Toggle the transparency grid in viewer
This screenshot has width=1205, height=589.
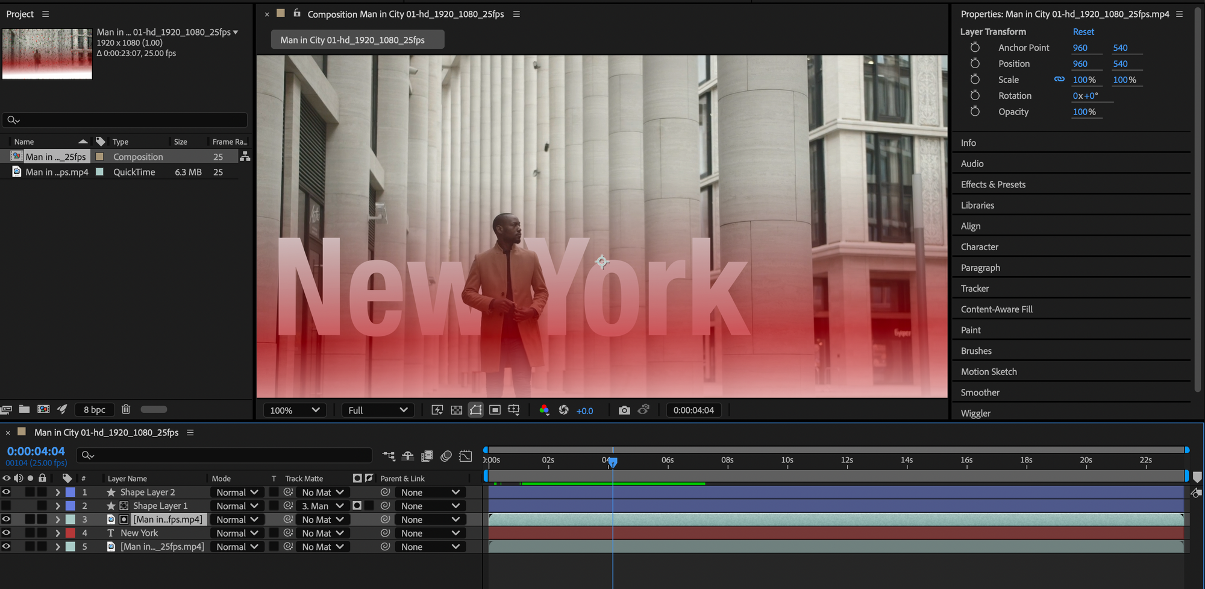[457, 410]
